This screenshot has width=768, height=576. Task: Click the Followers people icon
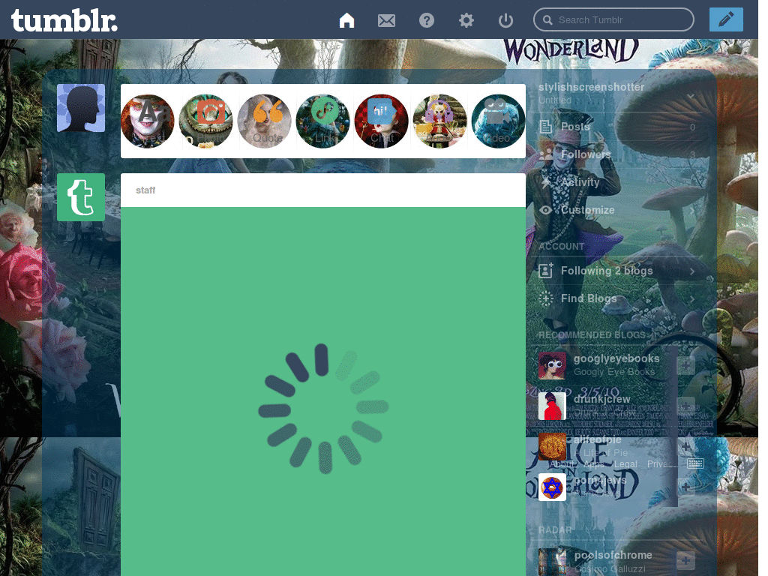pos(546,154)
